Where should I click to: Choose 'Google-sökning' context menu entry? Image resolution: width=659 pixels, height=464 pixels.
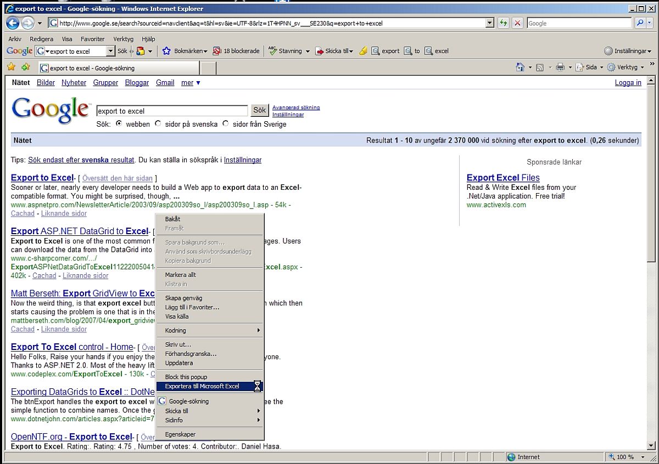[x=209, y=401]
